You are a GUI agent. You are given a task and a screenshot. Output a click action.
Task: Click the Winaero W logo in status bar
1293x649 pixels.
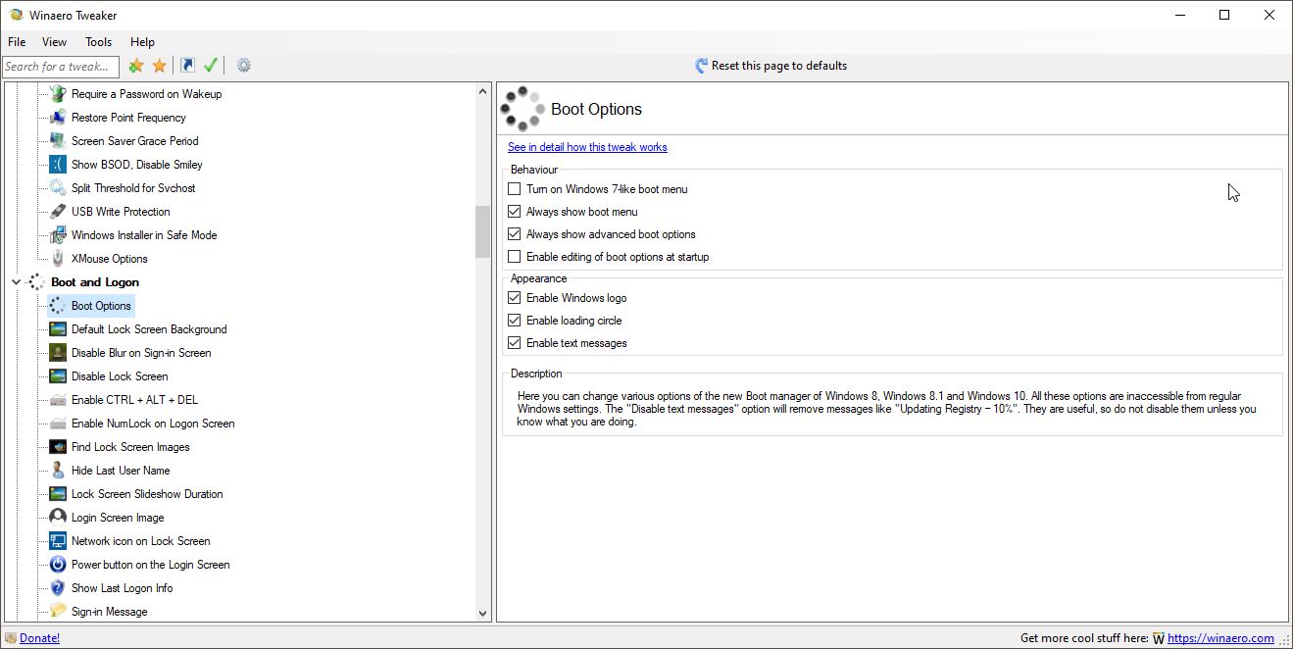(x=1159, y=638)
